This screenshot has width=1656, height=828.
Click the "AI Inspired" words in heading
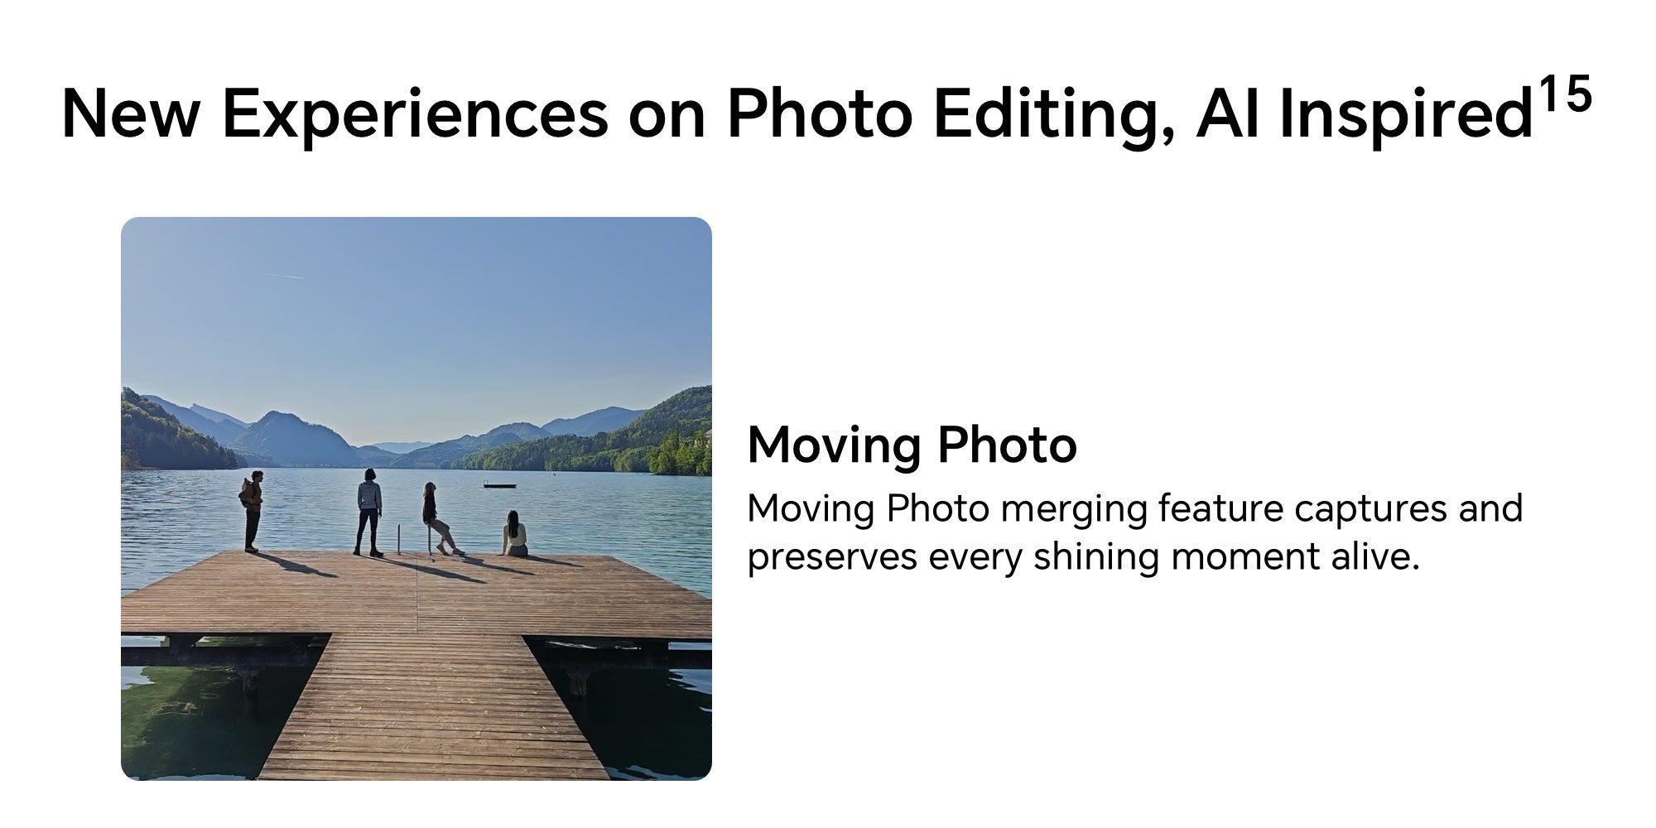click(x=1364, y=114)
